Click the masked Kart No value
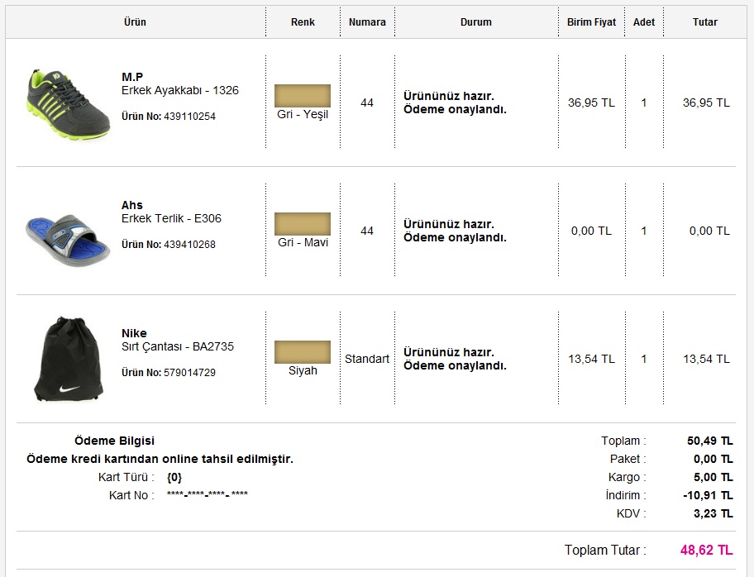The image size is (754, 577). 208,495
